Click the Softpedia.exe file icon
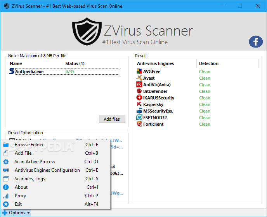The image size is (267, 217). (x=11, y=71)
